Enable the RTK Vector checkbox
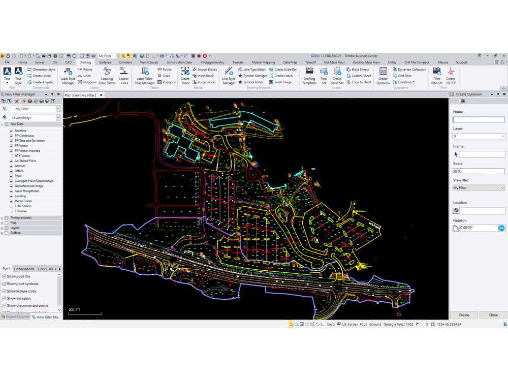This screenshot has height=381, width=508. 11,156
